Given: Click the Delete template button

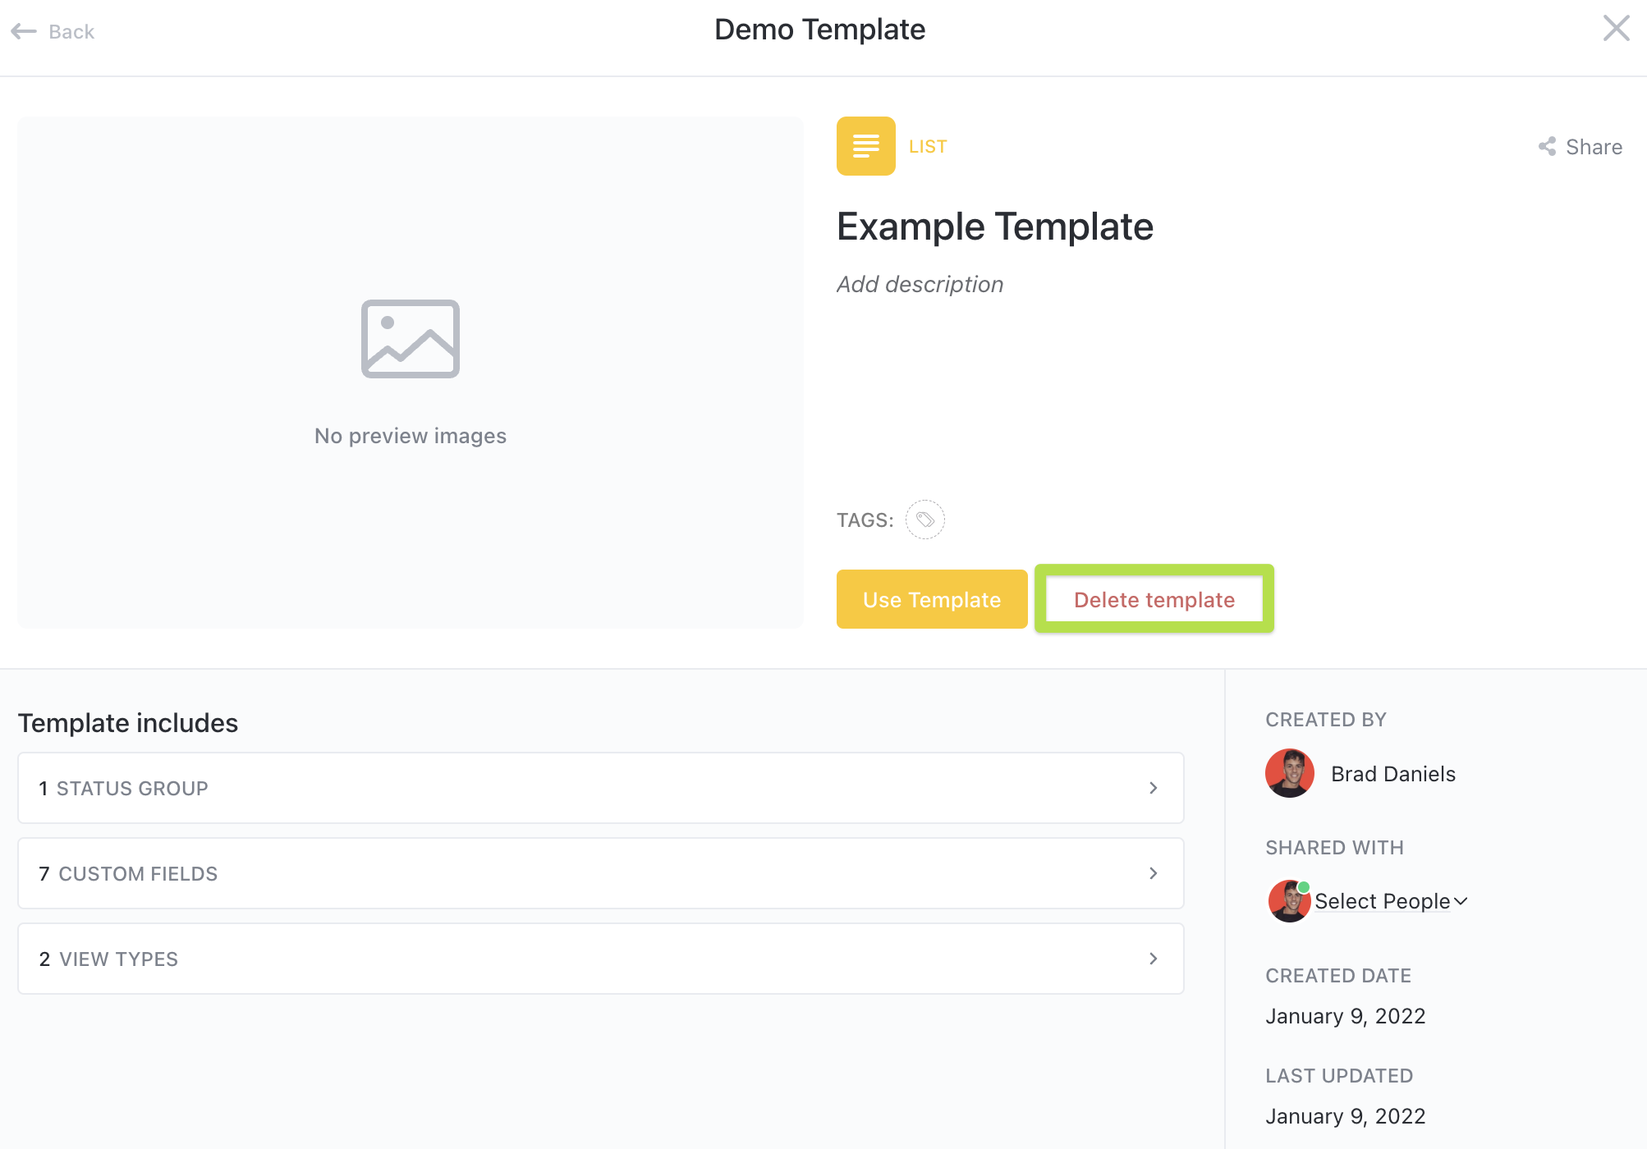Looking at the screenshot, I should pos(1154,600).
